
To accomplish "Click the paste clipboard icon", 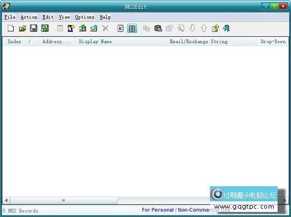I will coord(158,29).
